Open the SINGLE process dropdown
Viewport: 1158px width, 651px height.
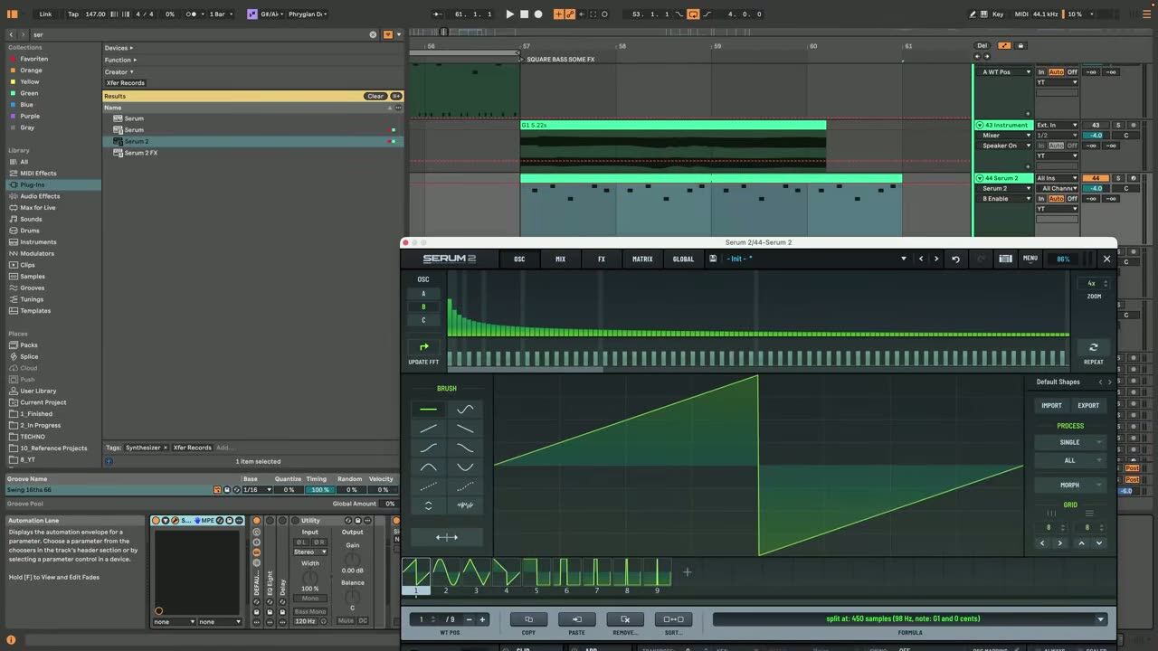click(1070, 442)
